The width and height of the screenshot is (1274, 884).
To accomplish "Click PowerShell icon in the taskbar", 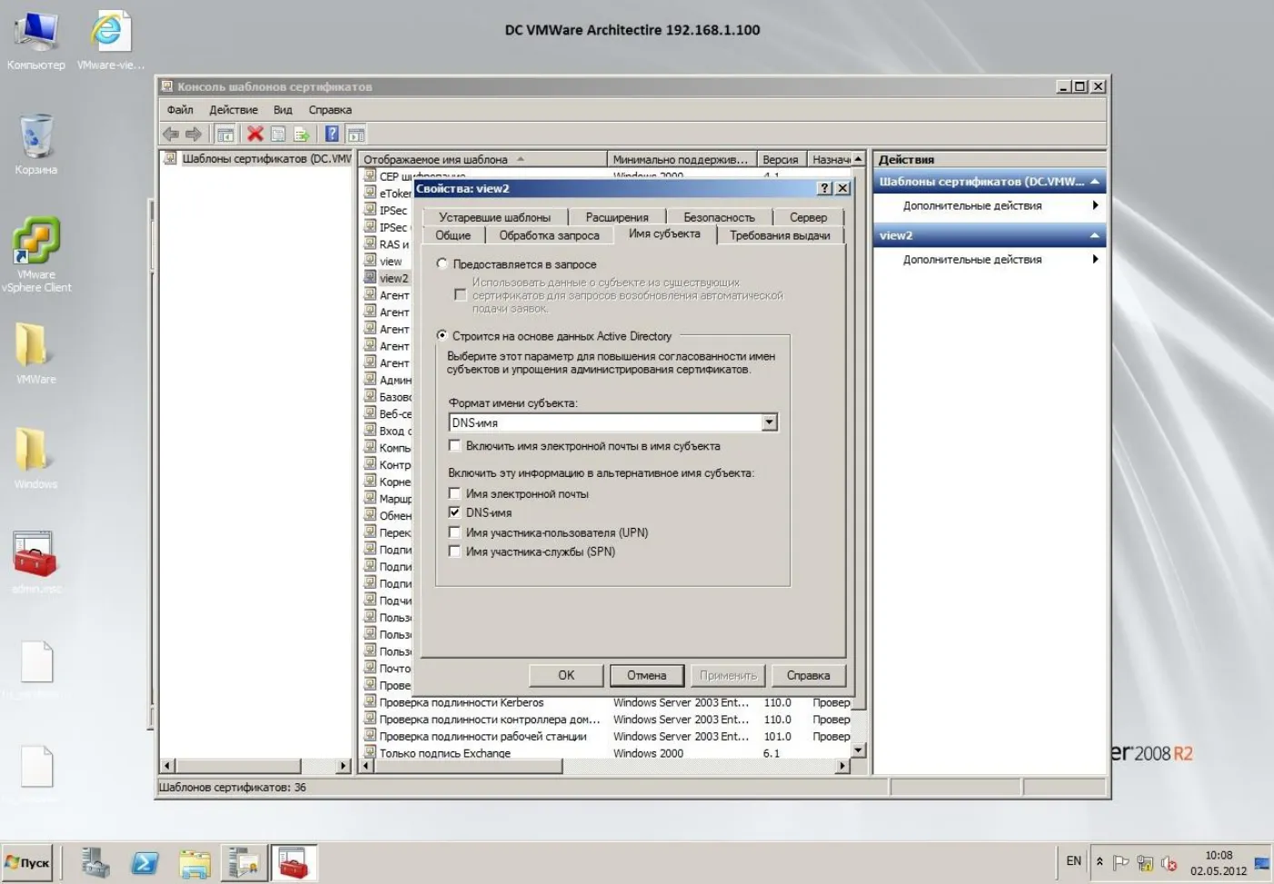I will click(145, 863).
